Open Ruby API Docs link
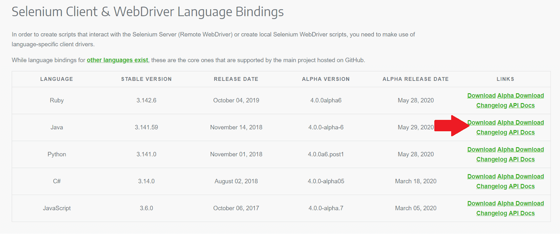Viewport: 560px width, 247px height. [521, 106]
